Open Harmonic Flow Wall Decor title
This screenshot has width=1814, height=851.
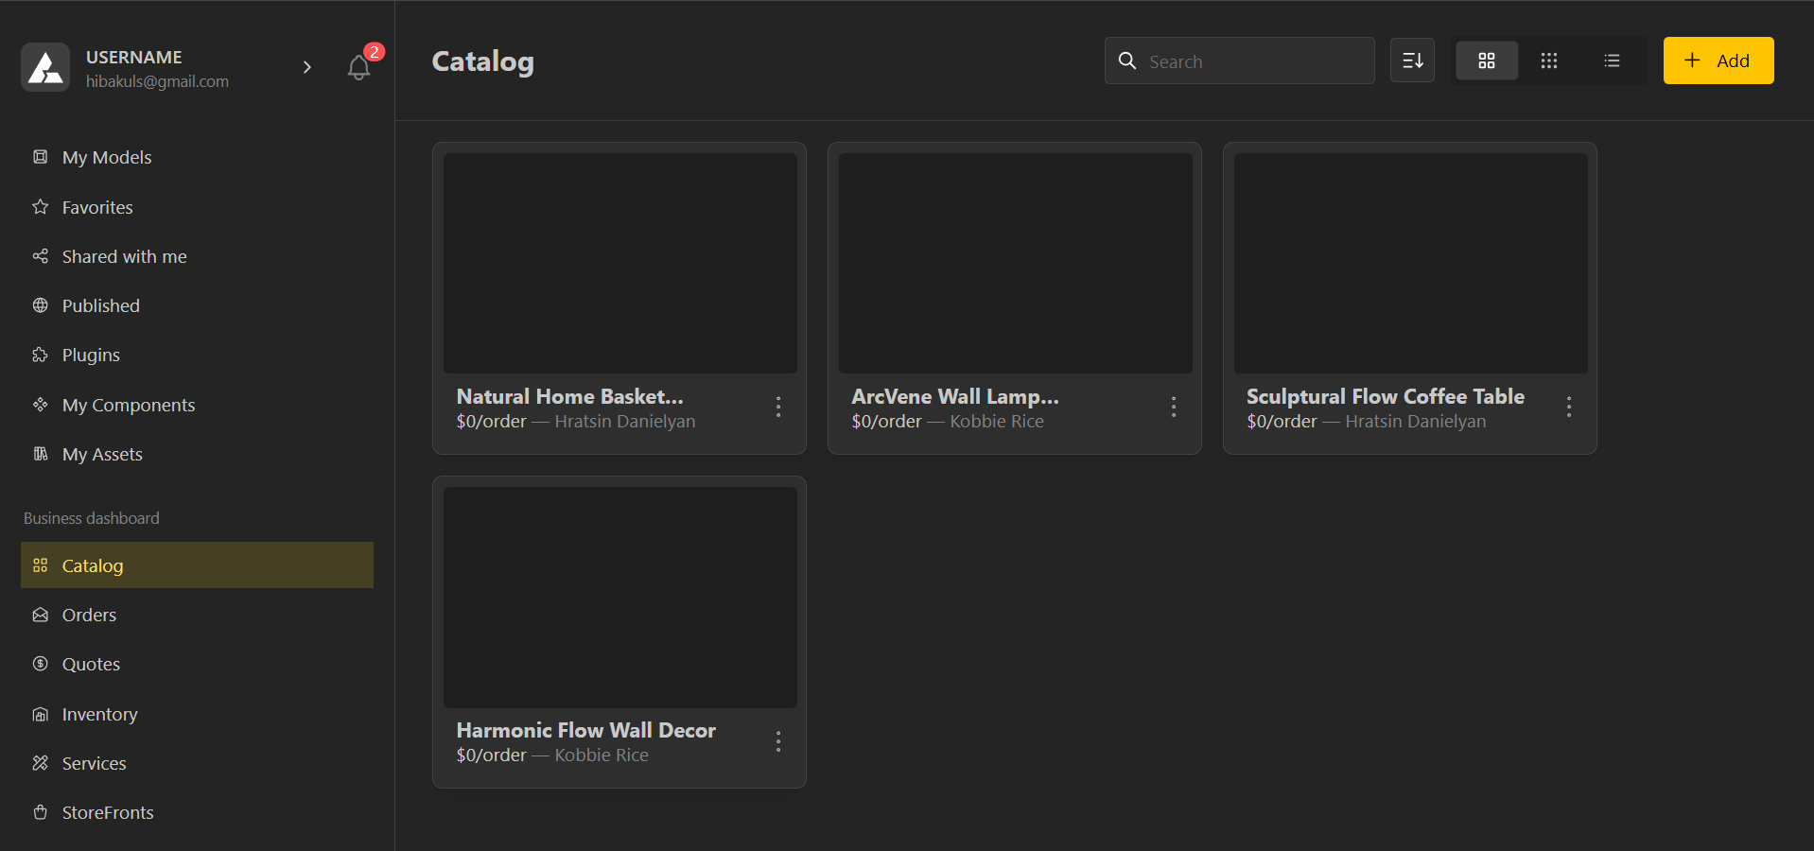pyautogui.click(x=585, y=730)
